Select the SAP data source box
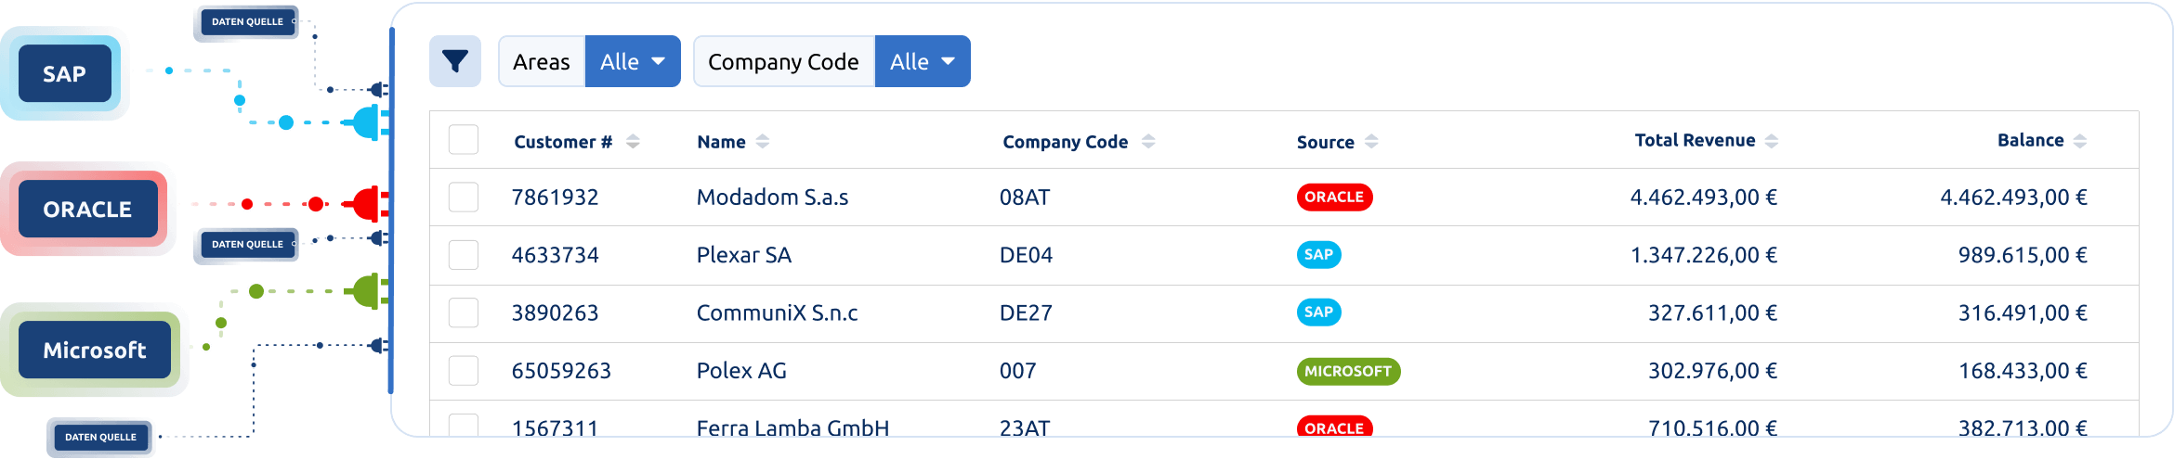The height and width of the screenshot is (459, 2174). click(65, 74)
